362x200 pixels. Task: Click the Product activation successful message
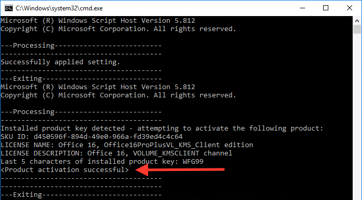click(x=65, y=170)
